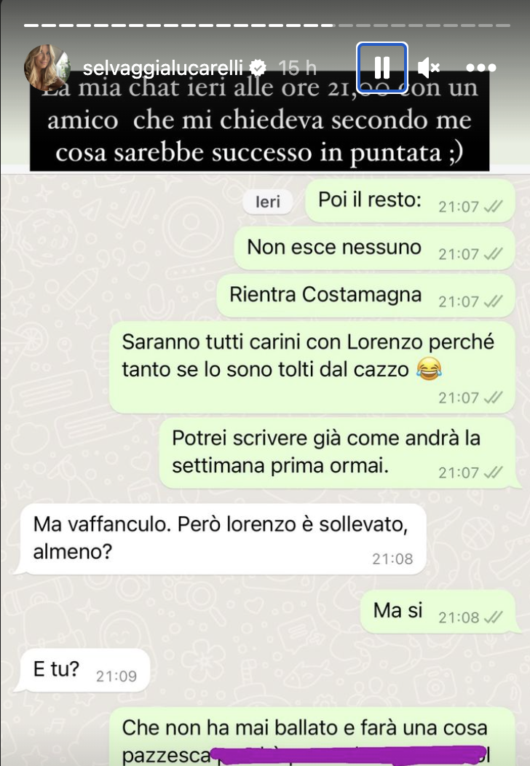Viewport: 530px width, 766px height.
Task: Click read receipt checkmarks on 'Ma si'
Action: click(492, 618)
